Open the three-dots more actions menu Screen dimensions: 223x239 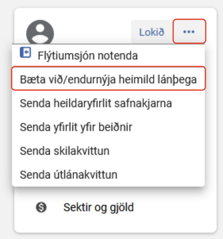coord(189,31)
